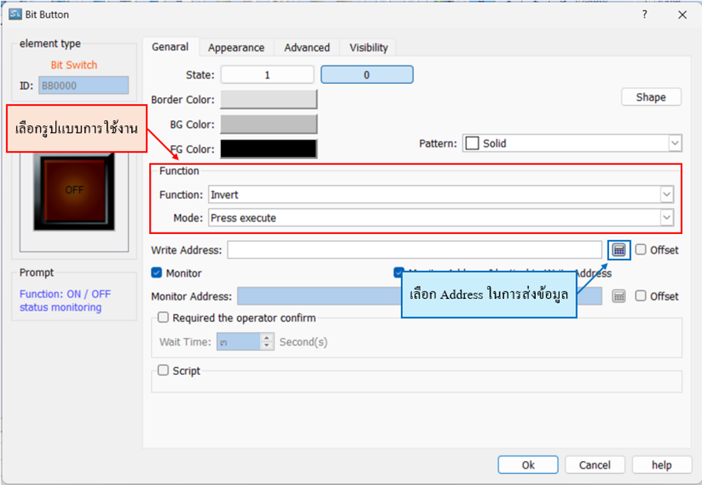
Task: Click the Bit Button app icon in title bar
Action: point(15,14)
